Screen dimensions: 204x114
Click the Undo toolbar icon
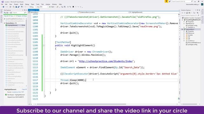[x=22, y=7]
